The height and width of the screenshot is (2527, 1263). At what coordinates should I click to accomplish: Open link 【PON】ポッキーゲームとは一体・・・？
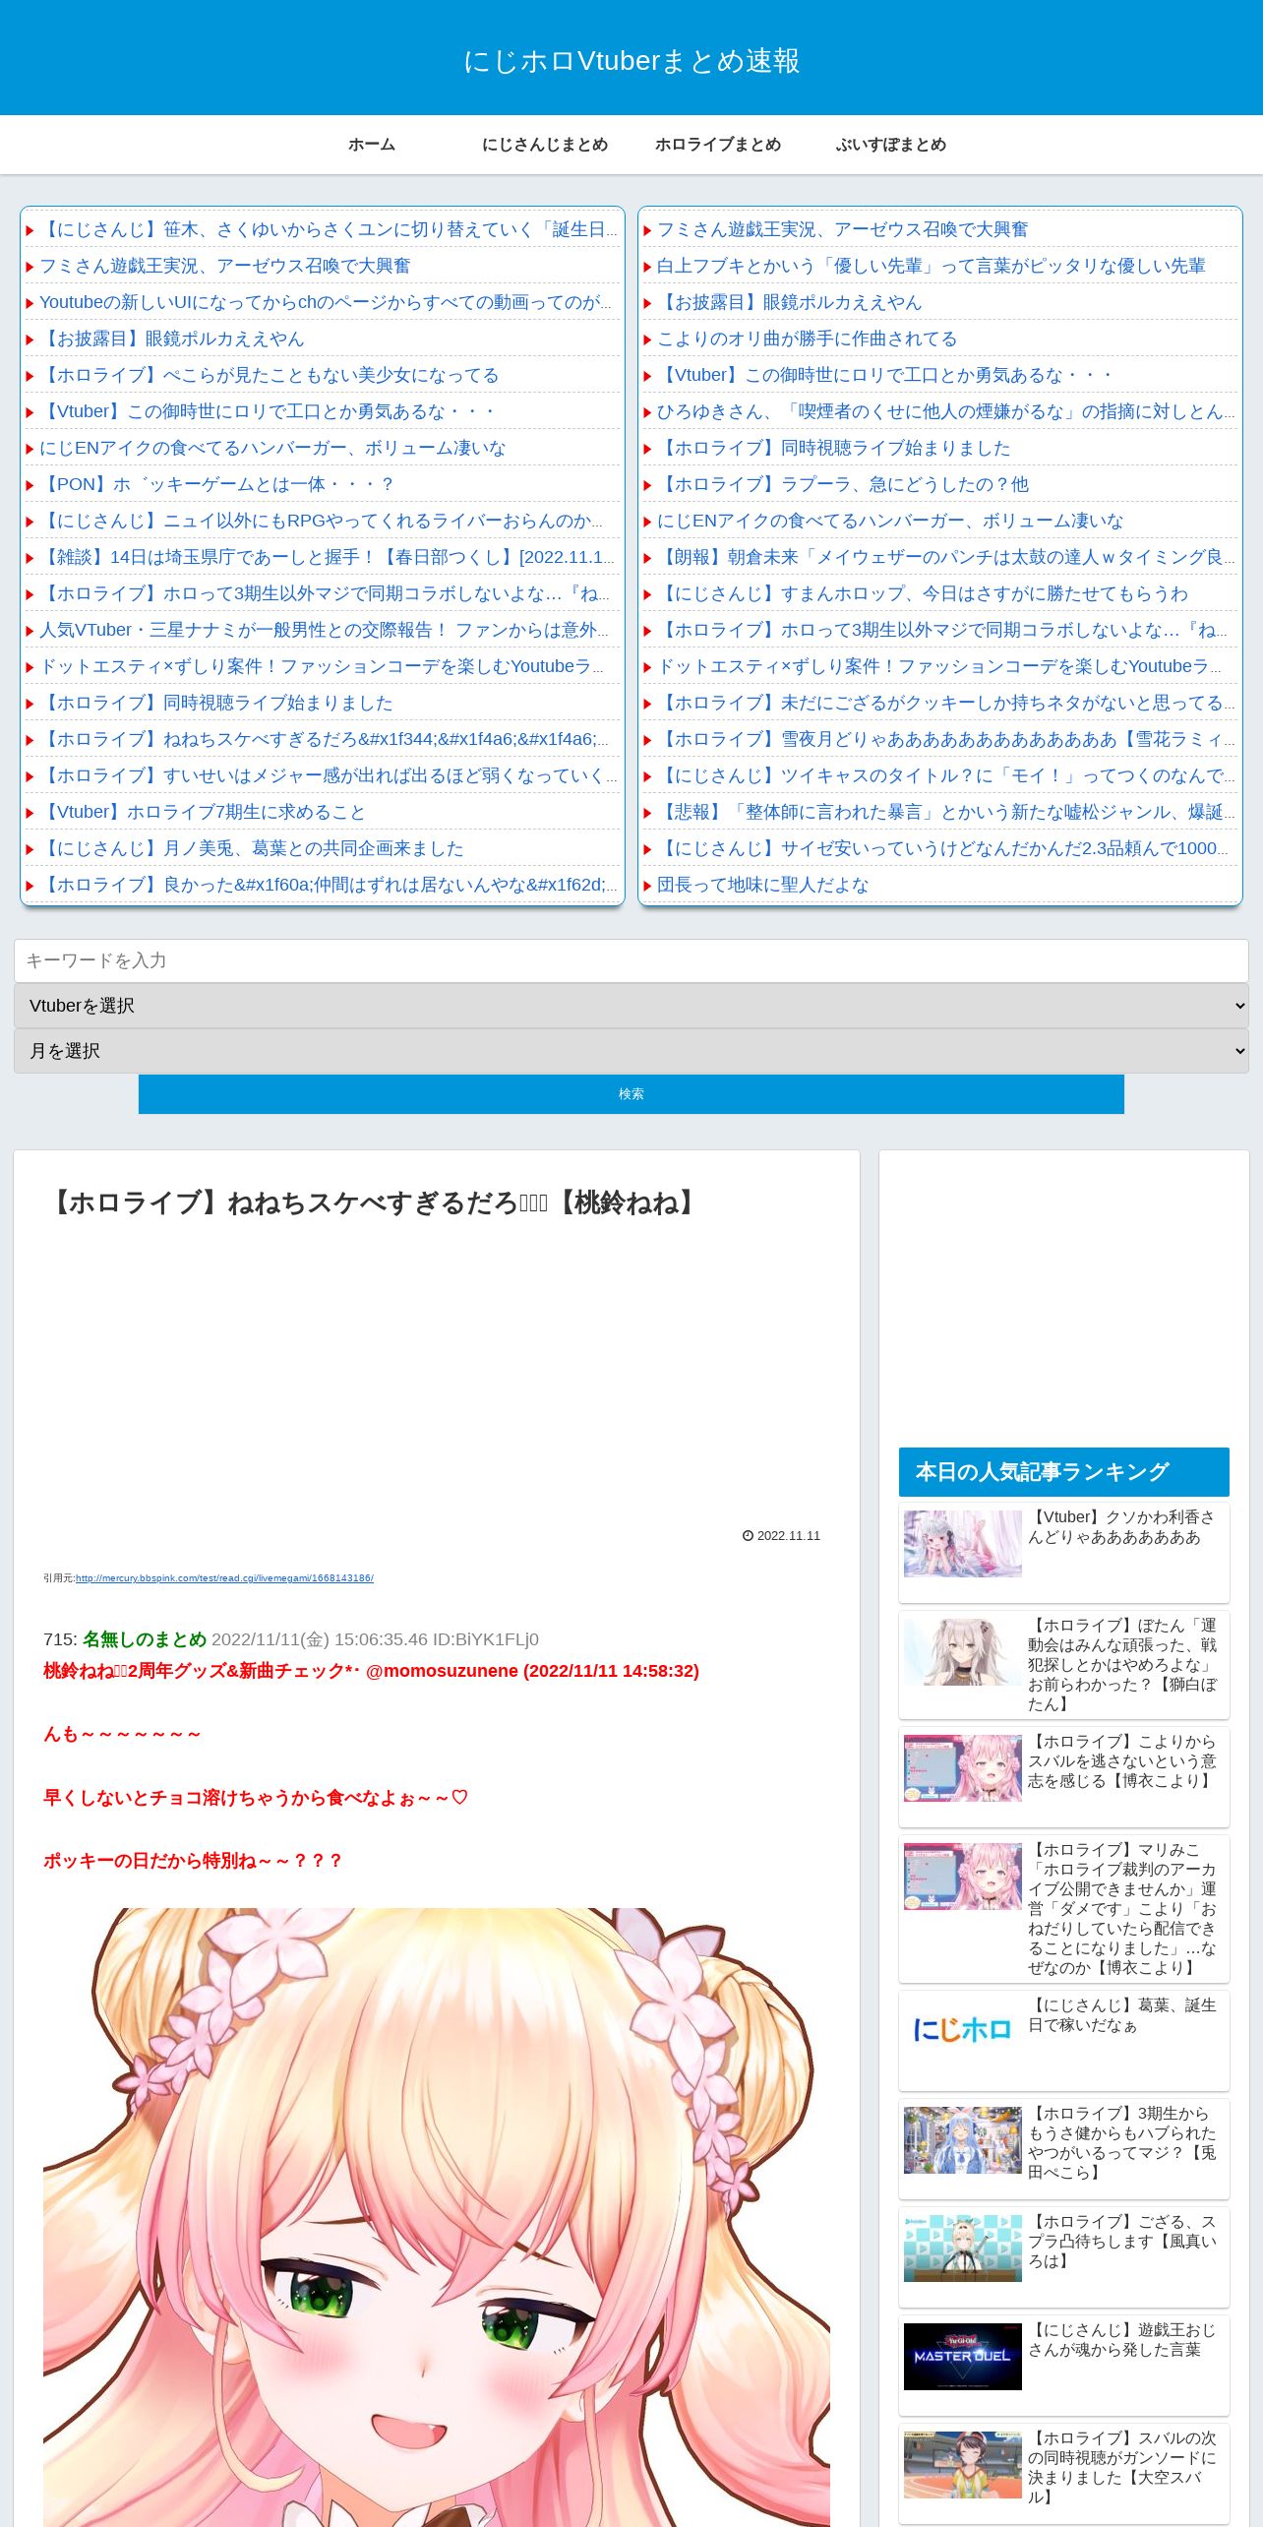216,484
